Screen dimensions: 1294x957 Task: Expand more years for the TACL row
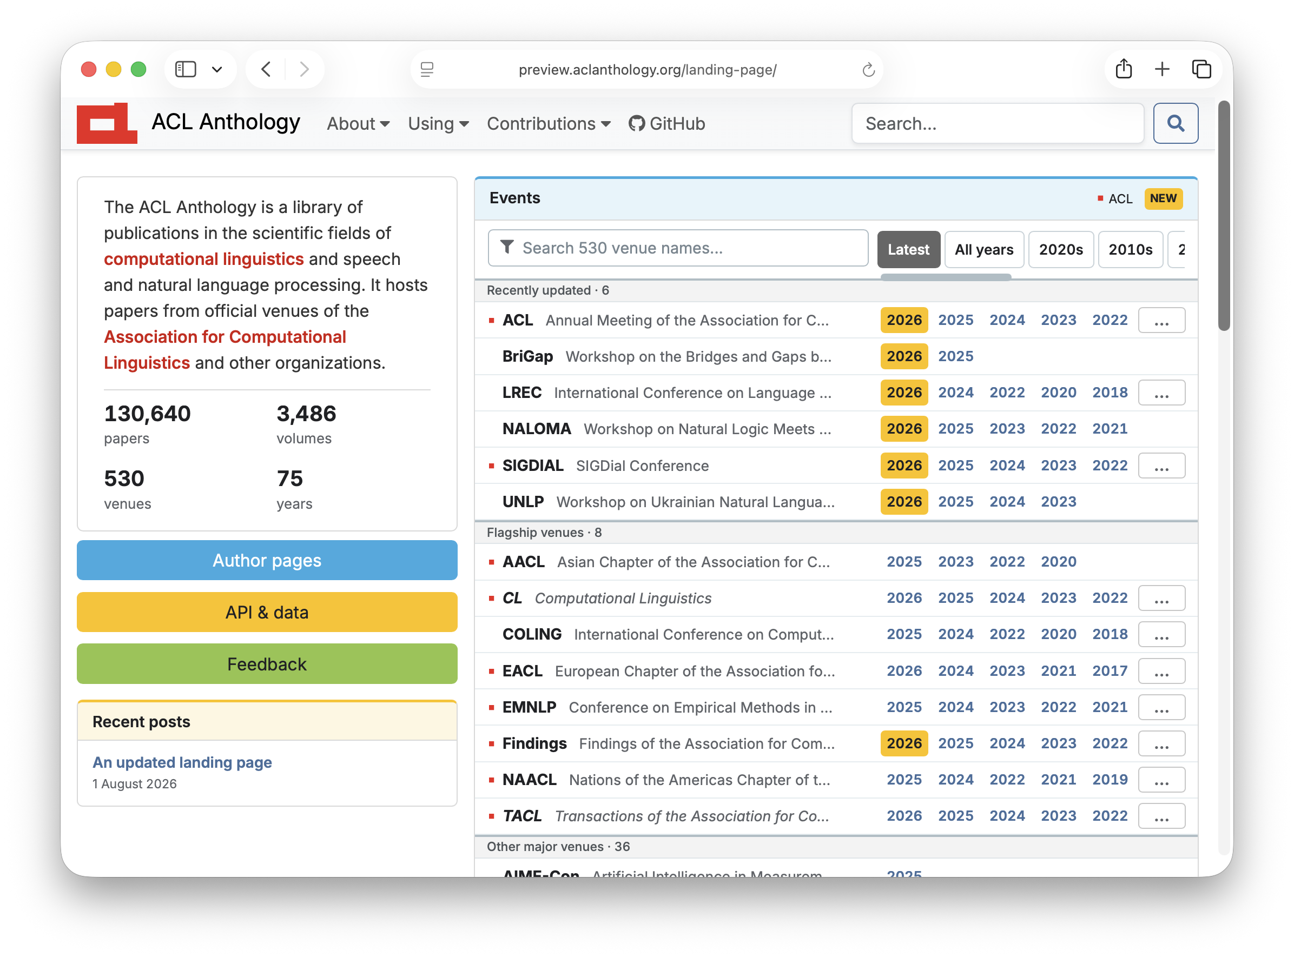(1161, 816)
